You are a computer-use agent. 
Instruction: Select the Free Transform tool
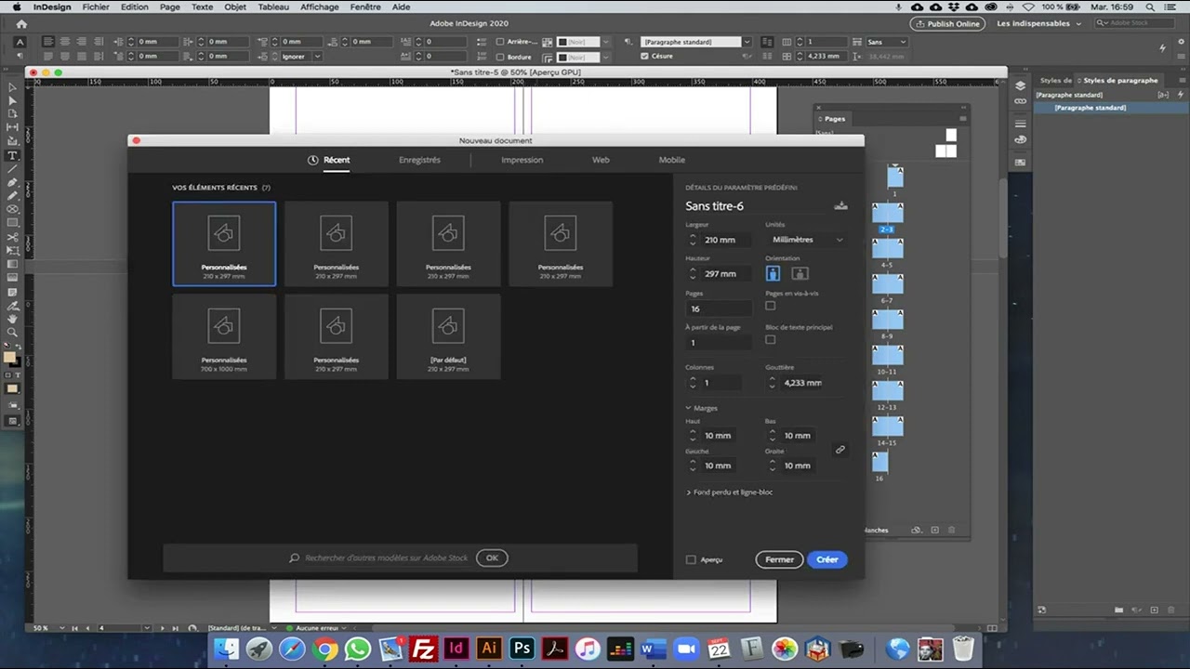pyautogui.click(x=13, y=251)
